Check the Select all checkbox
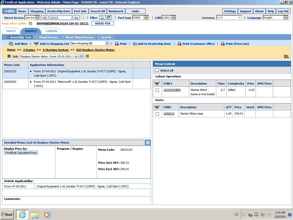Screen dimensions: 293x220 (157, 70)
